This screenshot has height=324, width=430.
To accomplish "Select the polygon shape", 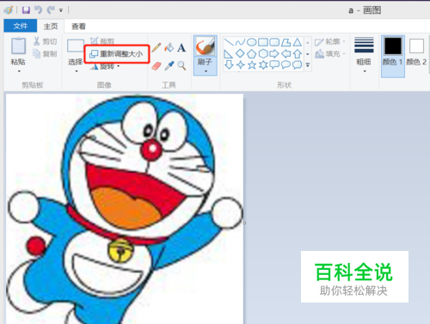I will 286,42.
